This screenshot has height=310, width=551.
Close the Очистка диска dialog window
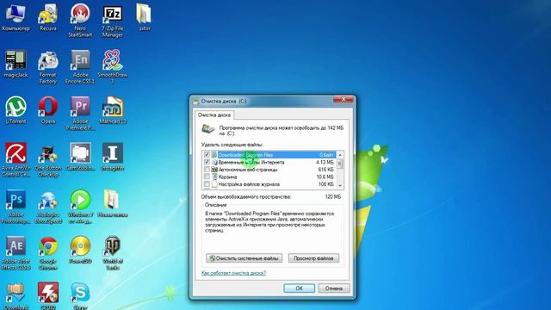click(x=344, y=100)
